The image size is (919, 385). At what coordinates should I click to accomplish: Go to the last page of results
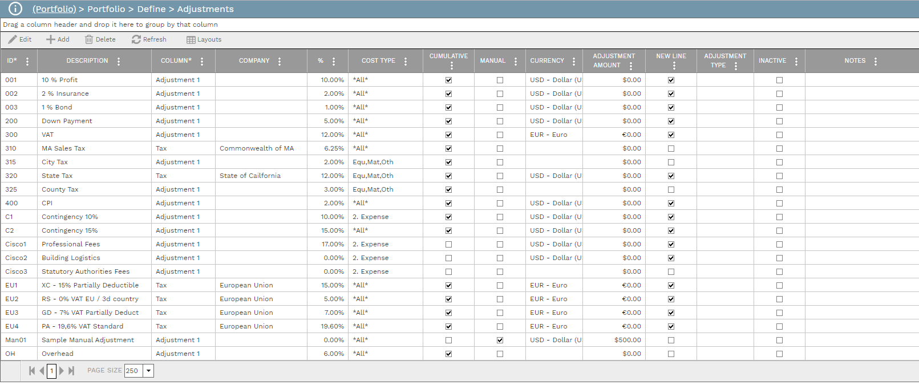tap(71, 371)
